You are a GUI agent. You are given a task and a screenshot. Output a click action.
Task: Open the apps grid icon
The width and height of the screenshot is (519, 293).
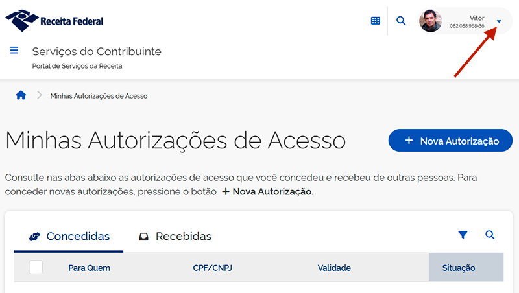(375, 21)
